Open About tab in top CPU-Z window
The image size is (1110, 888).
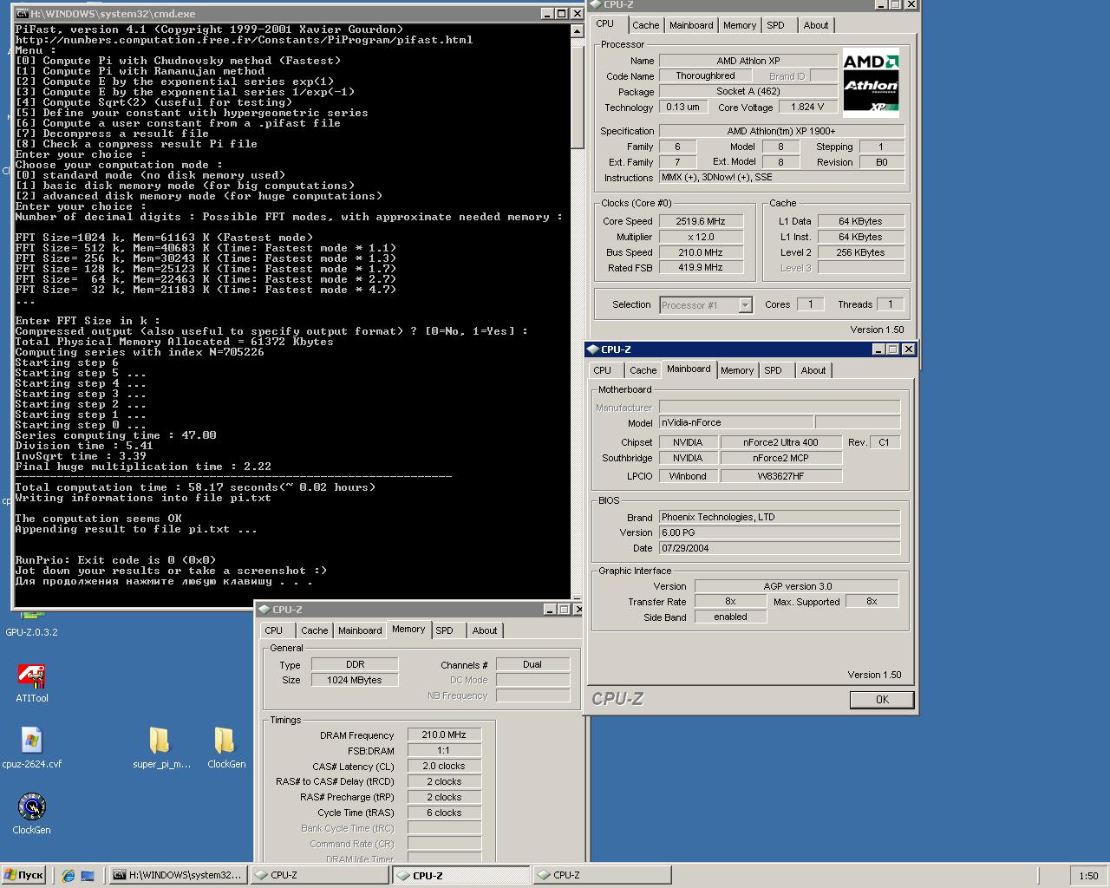(x=816, y=25)
